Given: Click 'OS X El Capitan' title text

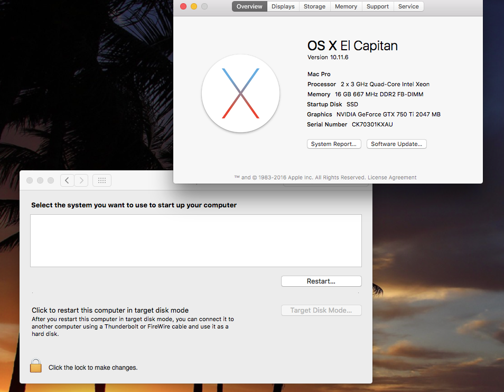Looking at the screenshot, I should [x=352, y=45].
